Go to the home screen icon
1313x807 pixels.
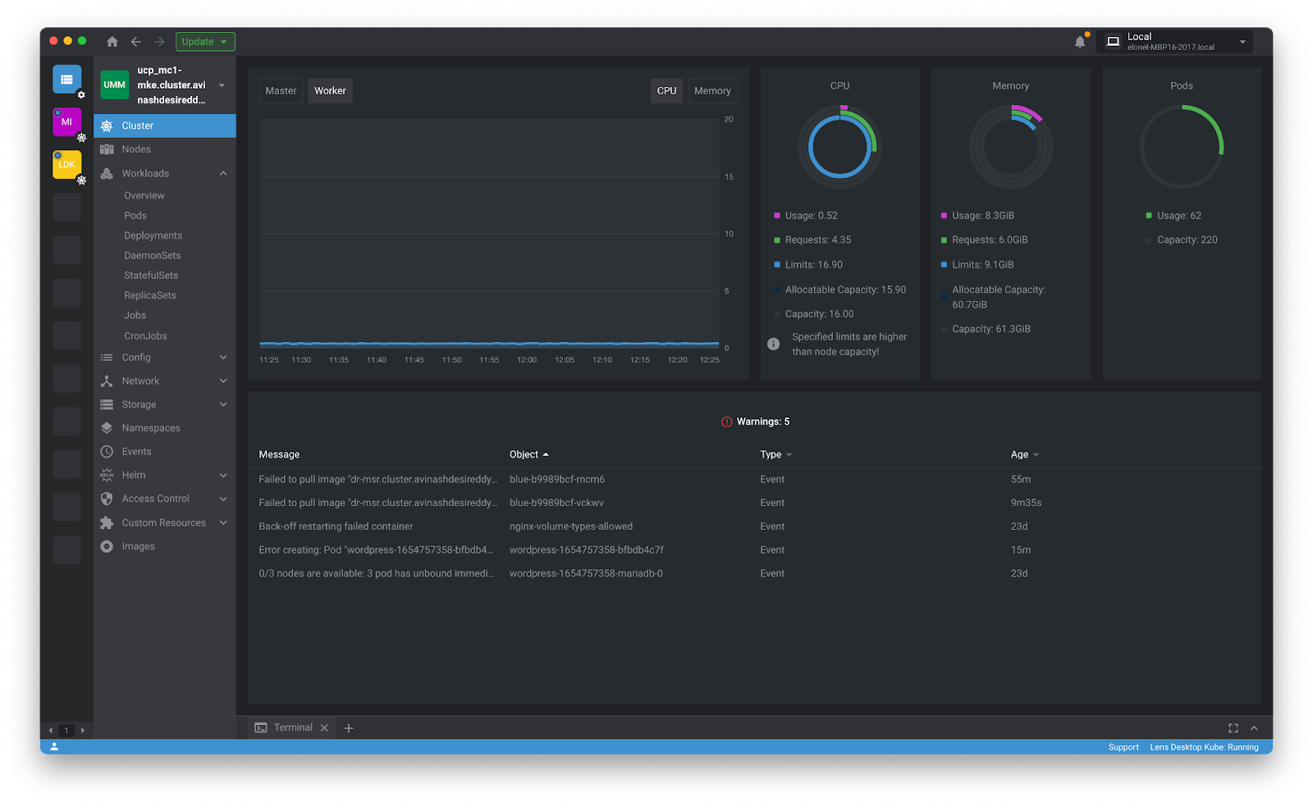112,42
